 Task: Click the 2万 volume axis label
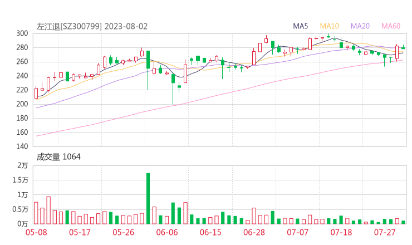point(23,165)
